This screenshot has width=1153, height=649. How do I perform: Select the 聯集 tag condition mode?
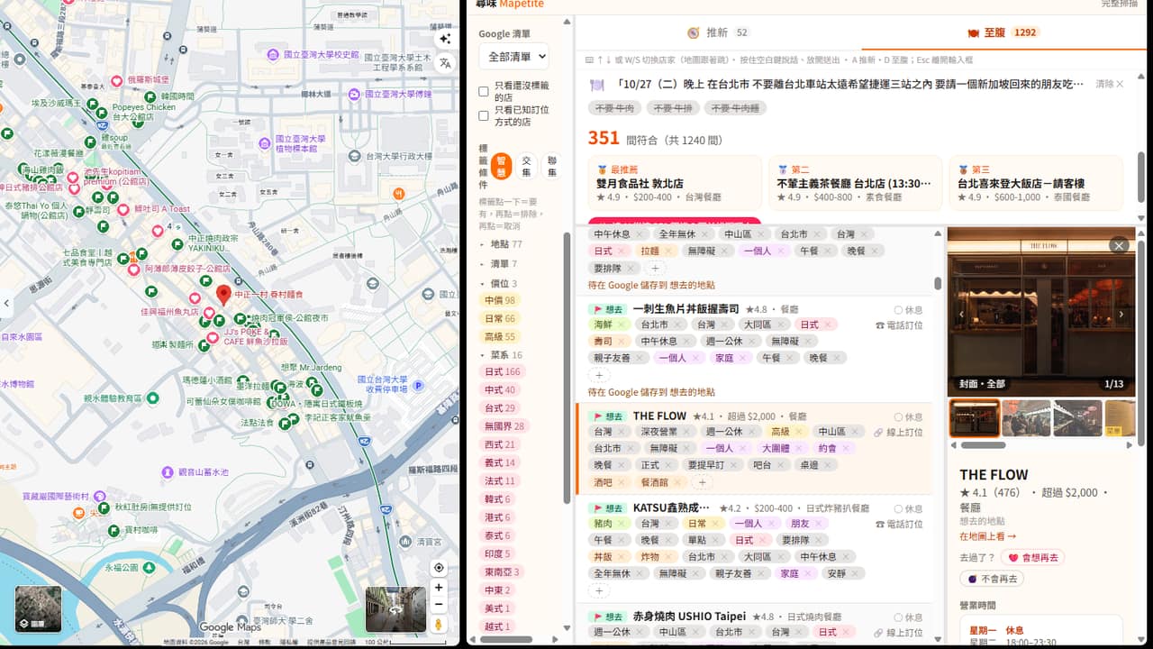tap(552, 166)
